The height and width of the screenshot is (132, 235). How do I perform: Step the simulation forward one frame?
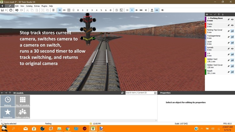coord(146,10)
